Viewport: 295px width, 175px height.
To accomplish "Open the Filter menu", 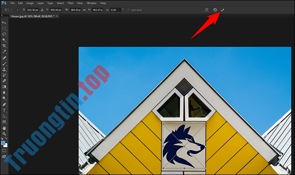I will 70,3.
